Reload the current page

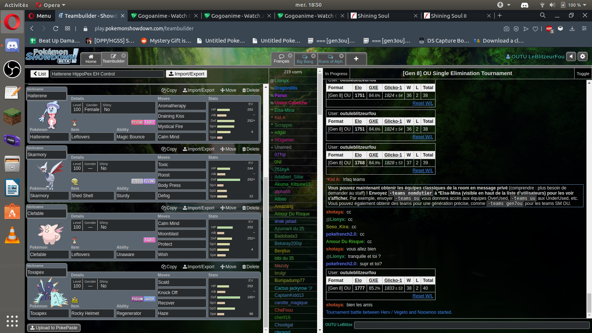pos(55,28)
